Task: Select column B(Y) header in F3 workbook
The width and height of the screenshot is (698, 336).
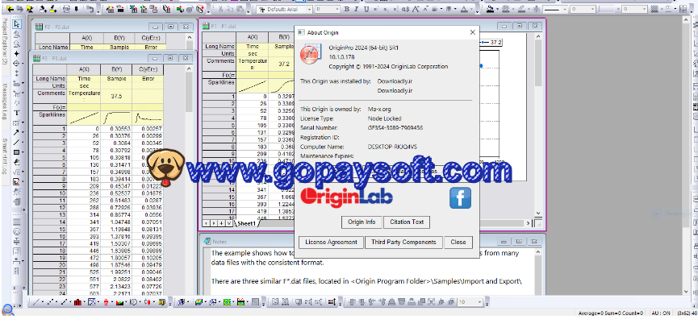Action: (116, 70)
